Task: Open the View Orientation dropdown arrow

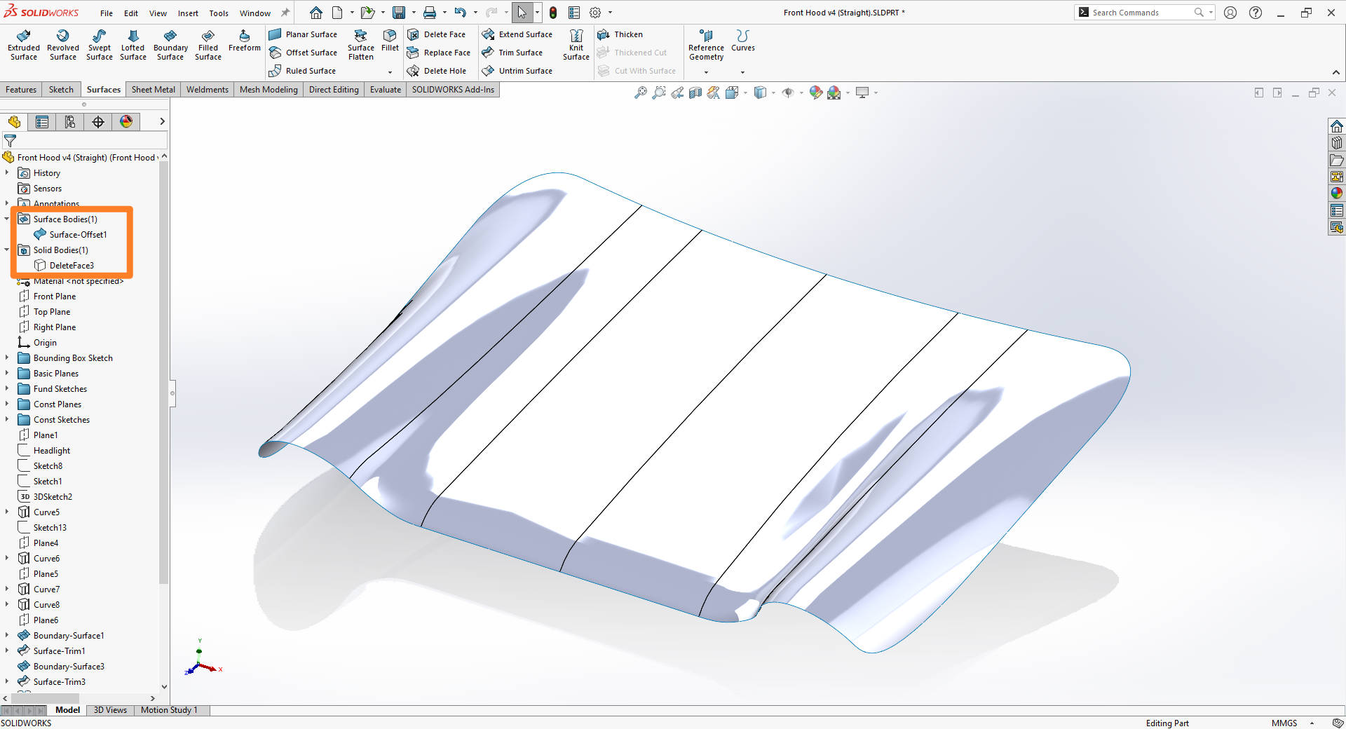Action: 745,93
